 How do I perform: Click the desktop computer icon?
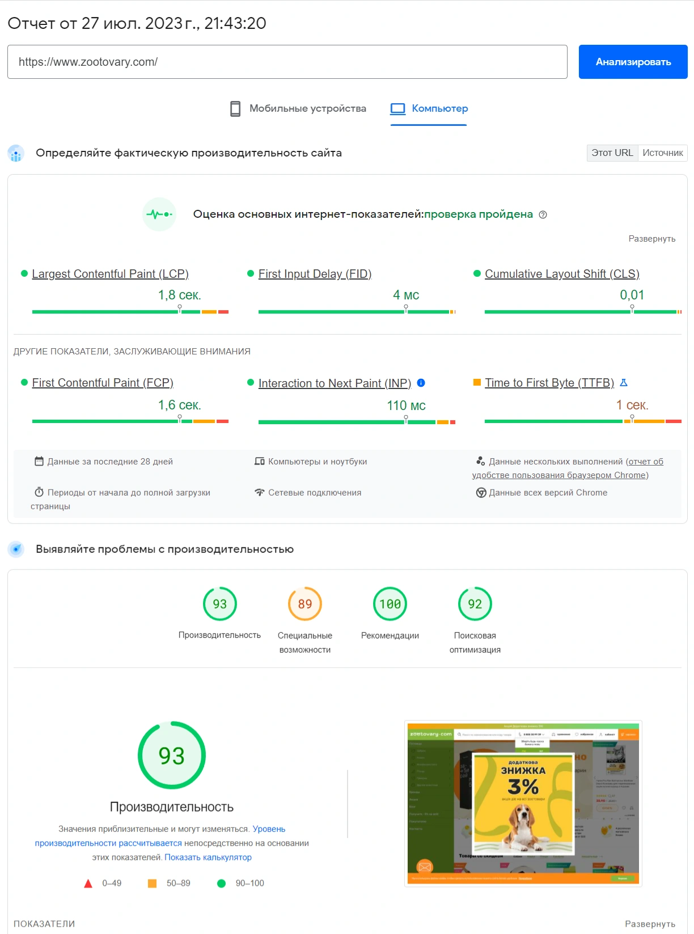pyautogui.click(x=398, y=108)
